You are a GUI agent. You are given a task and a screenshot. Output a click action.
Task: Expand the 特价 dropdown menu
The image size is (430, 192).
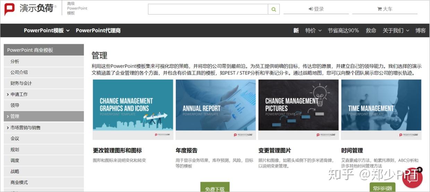click(313, 30)
